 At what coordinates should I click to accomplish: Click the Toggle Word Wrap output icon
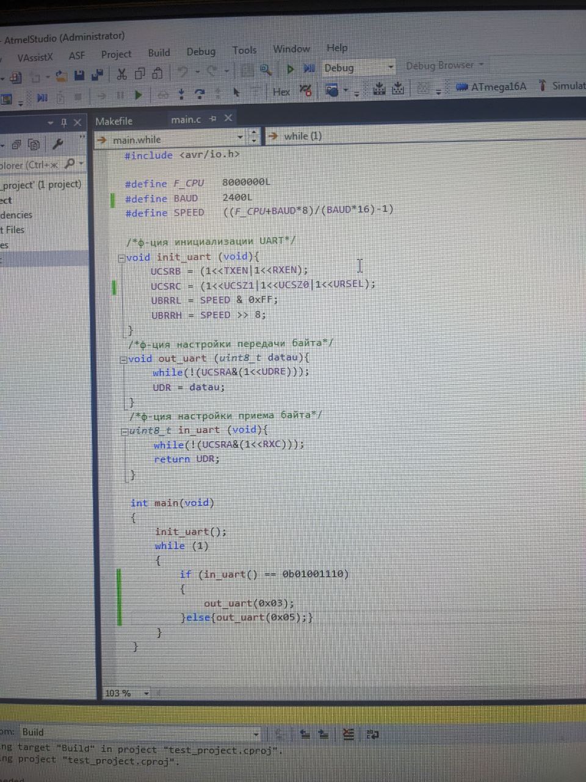pos(372,734)
